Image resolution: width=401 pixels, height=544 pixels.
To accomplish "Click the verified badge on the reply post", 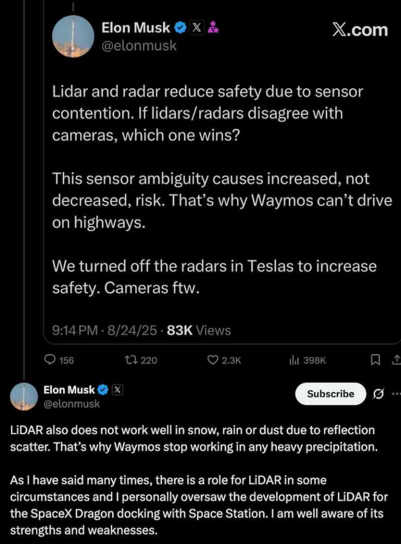I will pos(103,389).
